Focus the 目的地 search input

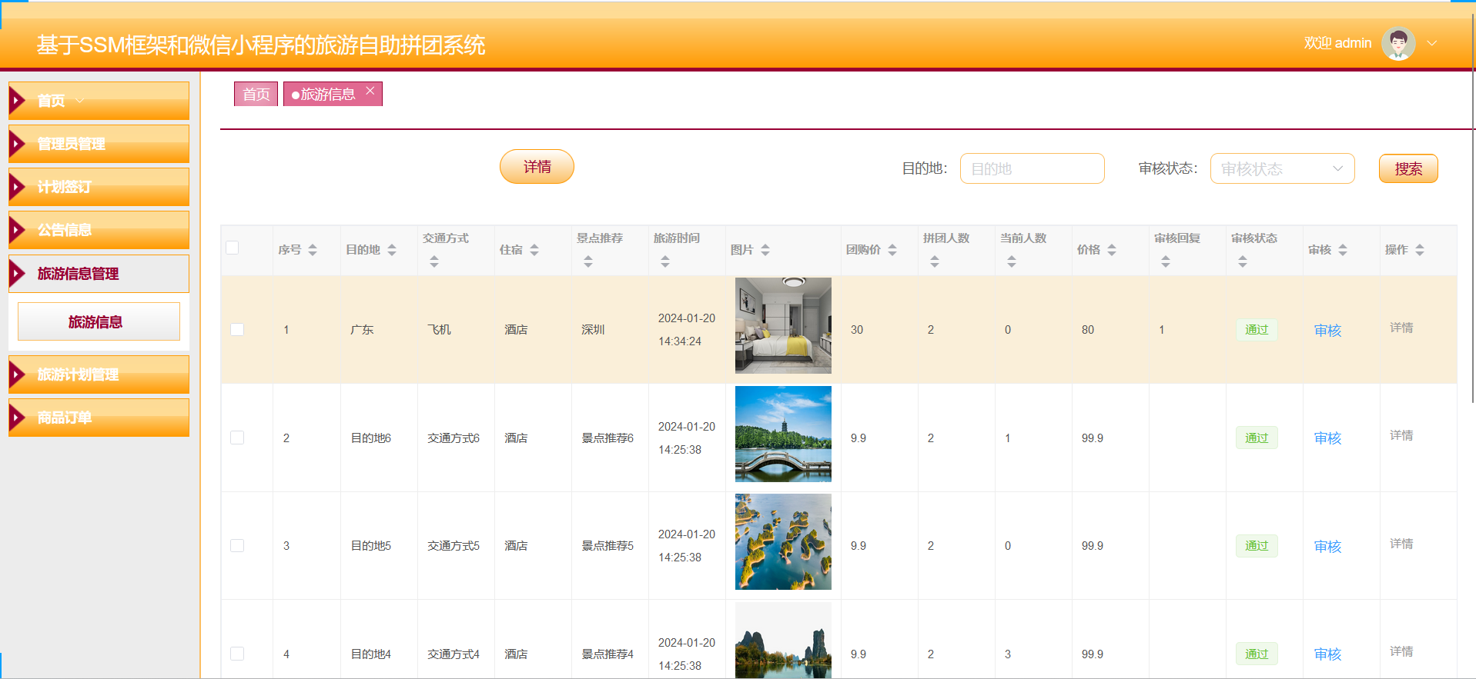coord(1032,168)
